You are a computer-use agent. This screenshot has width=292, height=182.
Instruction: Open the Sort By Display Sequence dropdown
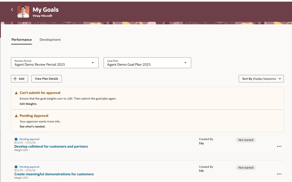(261, 79)
